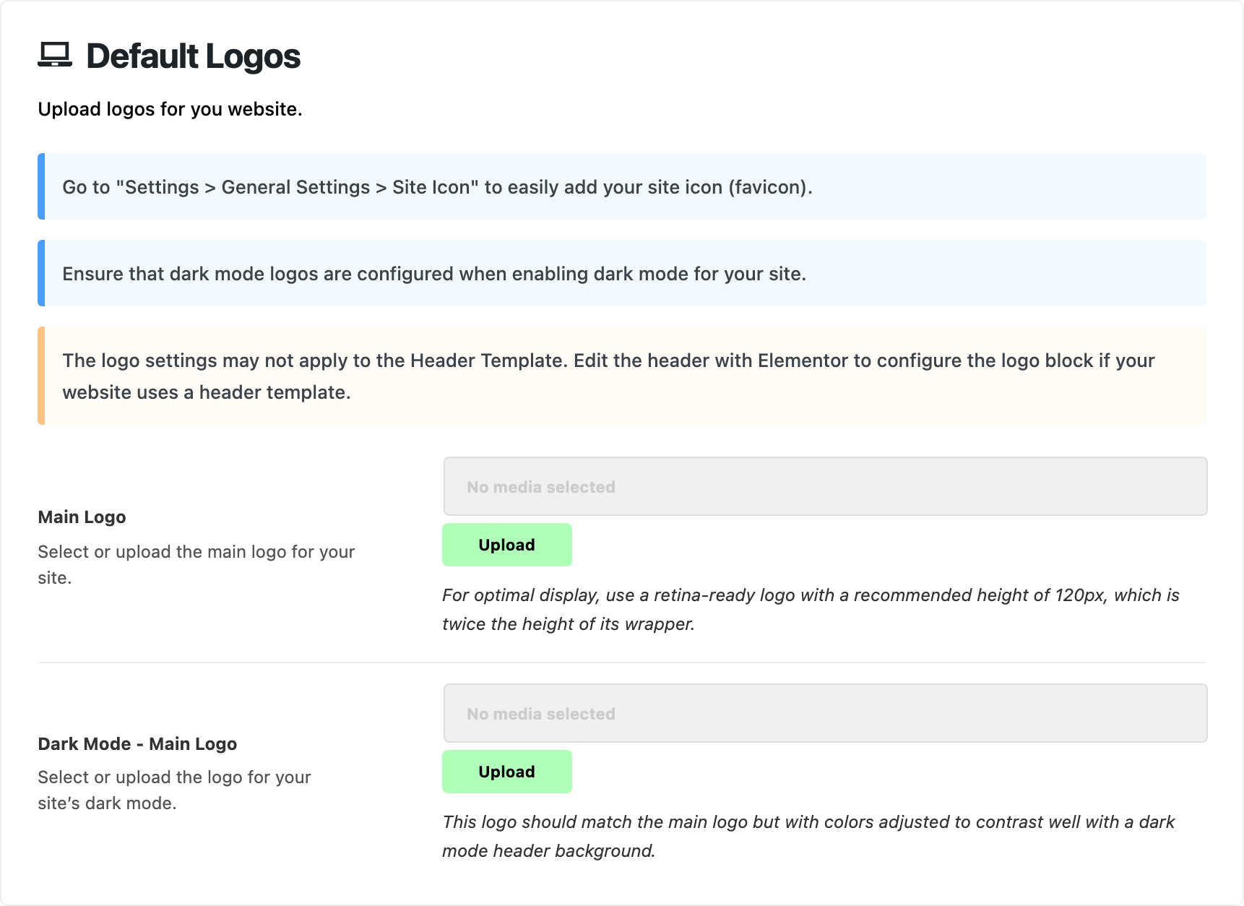Select the Main Logo media field
The image size is (1244, 906).
tap(825, 486)
